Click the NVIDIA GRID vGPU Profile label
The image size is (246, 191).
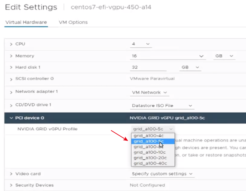pyautogui.click(x=47, y=129)
